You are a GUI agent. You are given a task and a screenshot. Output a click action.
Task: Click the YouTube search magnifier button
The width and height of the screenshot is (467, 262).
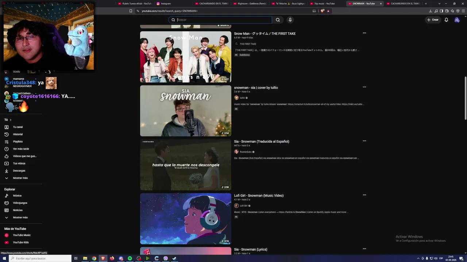tap(278, 20)
